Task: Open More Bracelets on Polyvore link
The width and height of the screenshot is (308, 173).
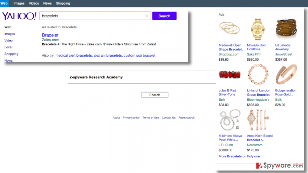Action: pos(239,156)
